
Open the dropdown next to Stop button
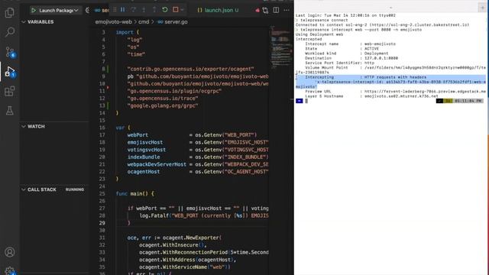(x=182, y=10)
